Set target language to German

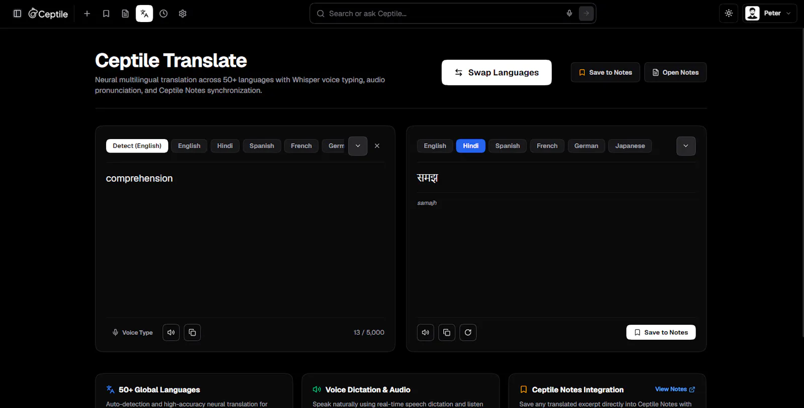pyautogui.click(x=586, y=146)
